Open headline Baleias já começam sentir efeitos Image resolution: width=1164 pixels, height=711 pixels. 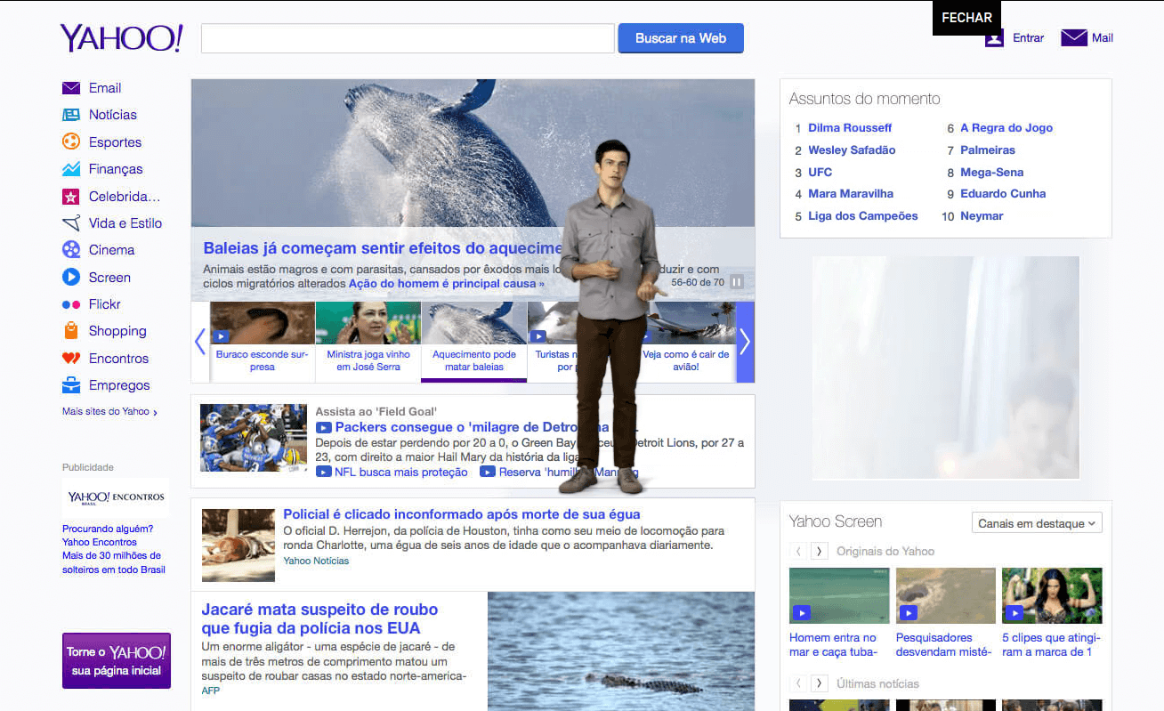(384, 248)
